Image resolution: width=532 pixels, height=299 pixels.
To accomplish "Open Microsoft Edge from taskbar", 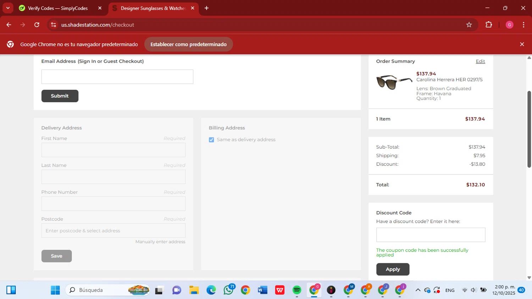I will tap(211, 290).
